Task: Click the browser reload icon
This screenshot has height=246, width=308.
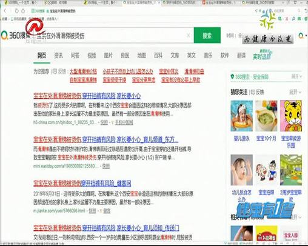Action: coord(16,11)
